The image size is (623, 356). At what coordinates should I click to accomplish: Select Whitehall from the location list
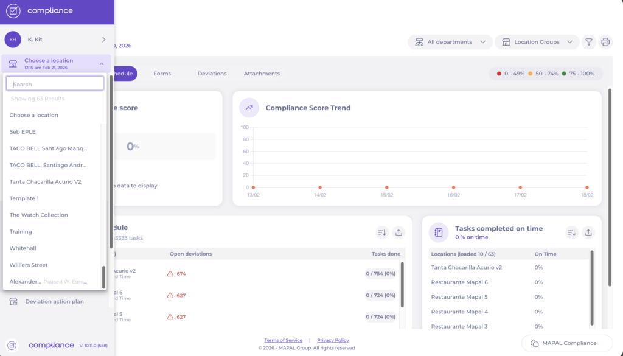[23, 248]
